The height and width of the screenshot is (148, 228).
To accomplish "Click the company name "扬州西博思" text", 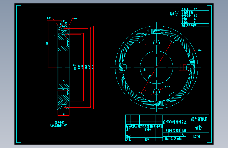I will (199, 119).
